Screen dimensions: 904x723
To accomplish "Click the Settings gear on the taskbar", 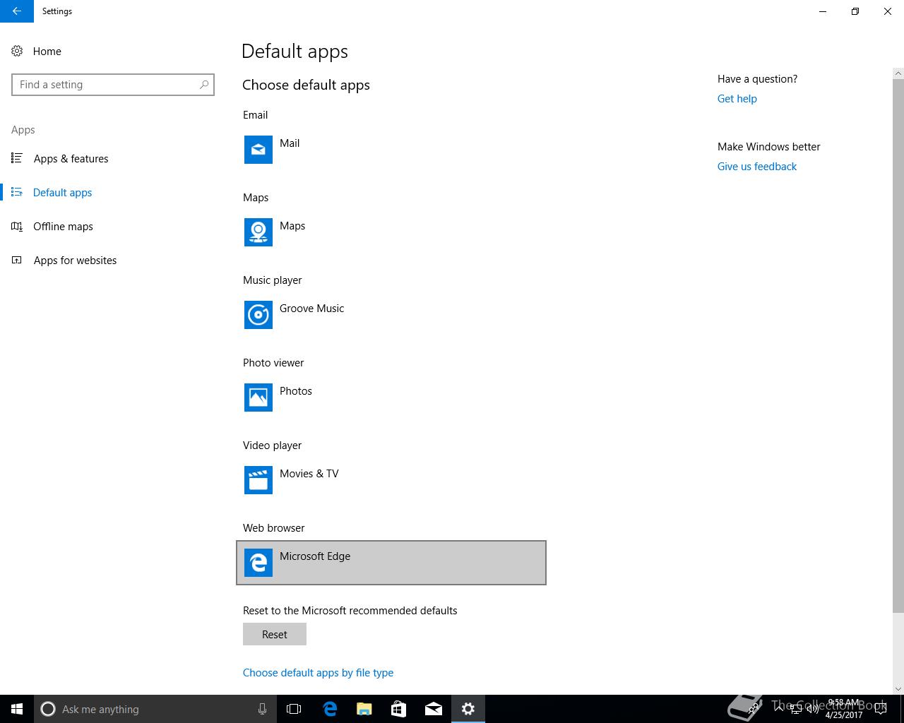I will coord(468,709).
